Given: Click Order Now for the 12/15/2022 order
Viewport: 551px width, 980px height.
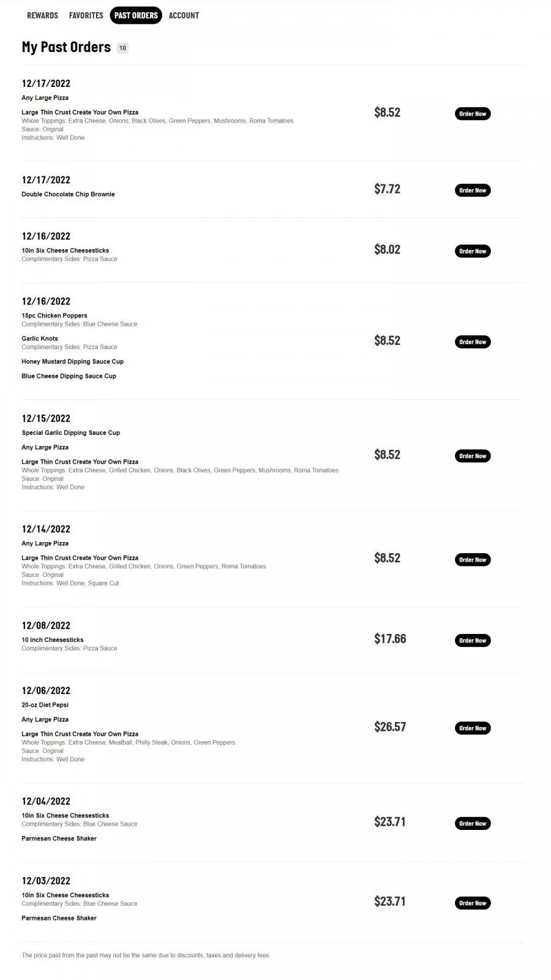Looking at the screenshot, I should [x=473, y=456].
